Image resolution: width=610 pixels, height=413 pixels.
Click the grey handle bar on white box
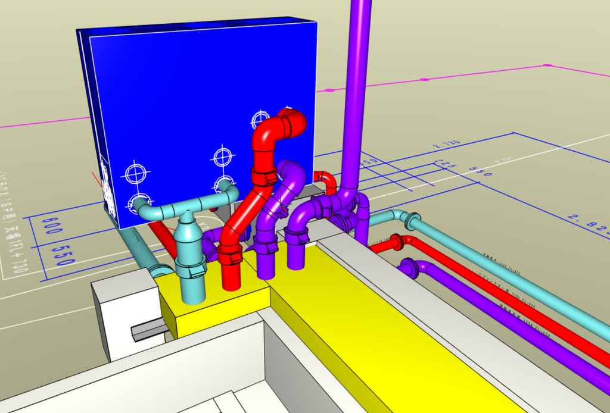pos(151,329)
